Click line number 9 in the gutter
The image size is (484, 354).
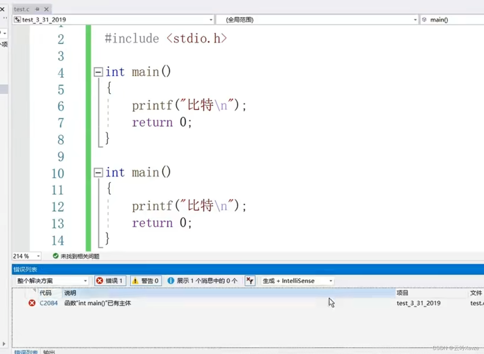coord(61,156)
